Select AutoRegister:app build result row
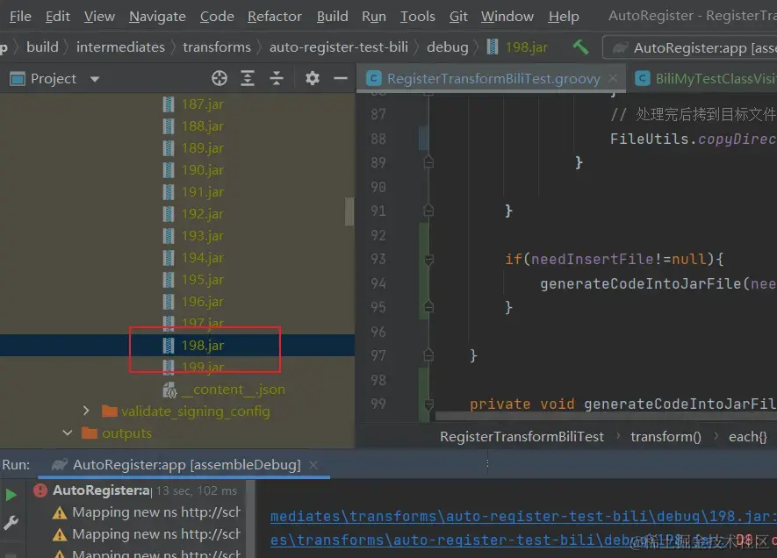 point(137,490)
